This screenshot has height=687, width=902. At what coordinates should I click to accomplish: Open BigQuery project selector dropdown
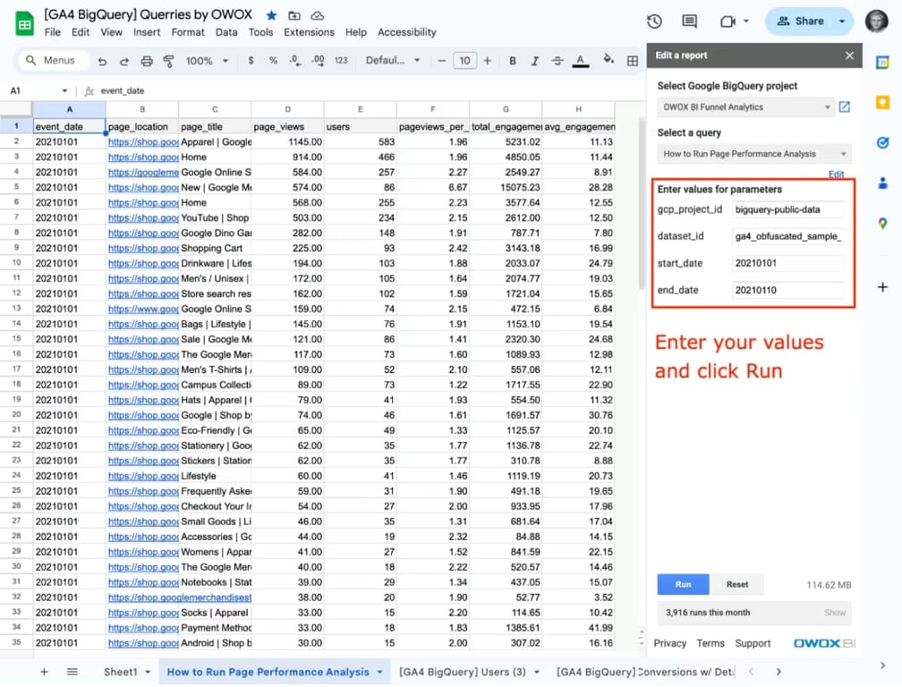(x=745, y=107)
